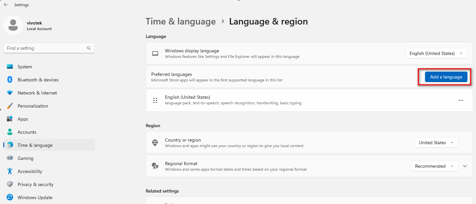Screen dimensions: 476x204
Task: Click the vivotek user avatar icon
Action: click(13, 25)
